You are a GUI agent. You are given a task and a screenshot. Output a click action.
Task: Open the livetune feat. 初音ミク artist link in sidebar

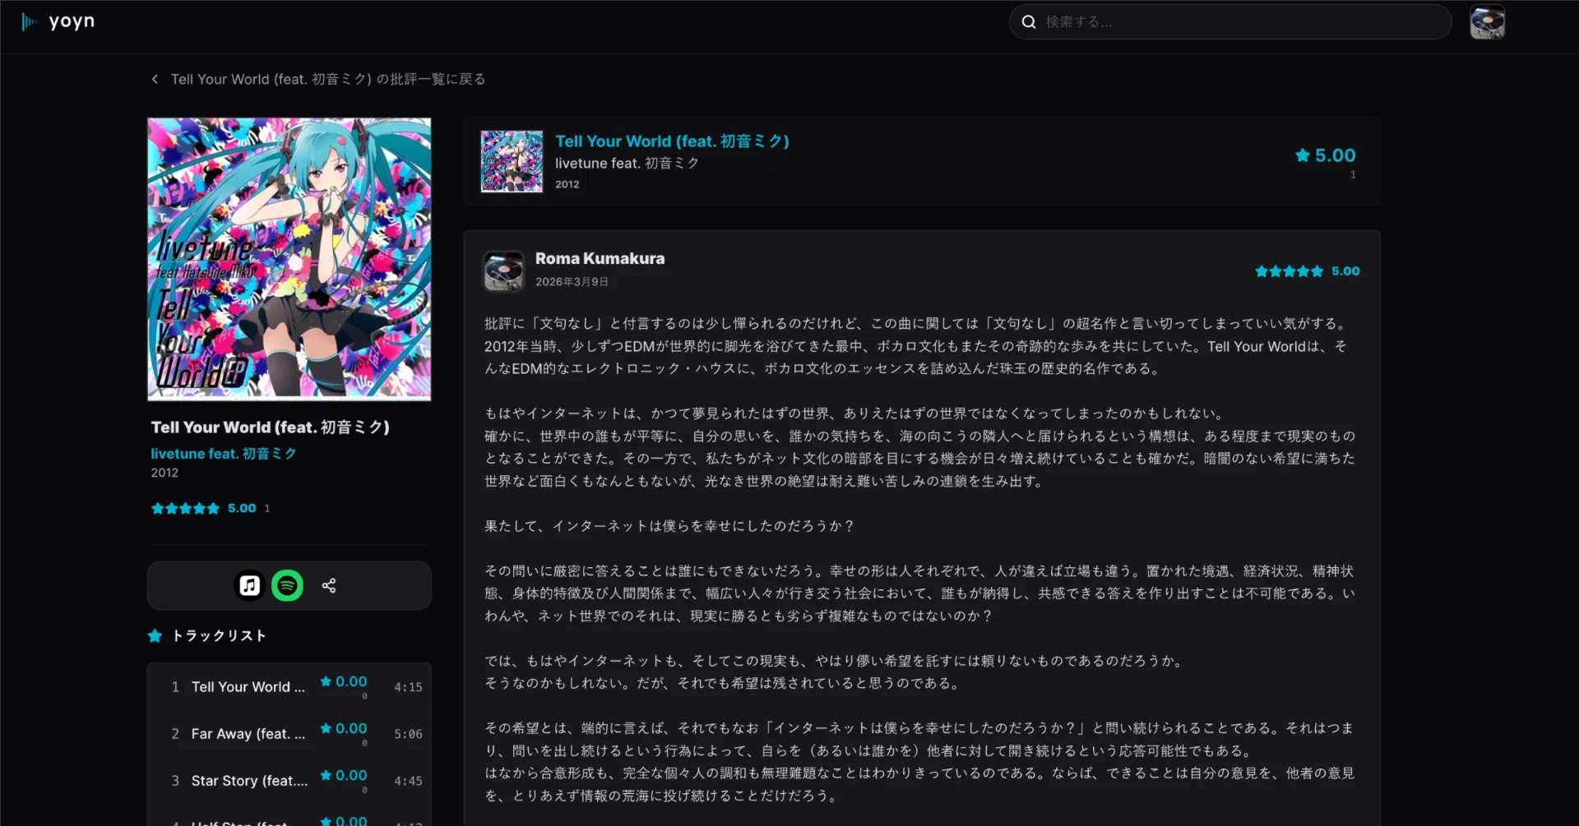[224, 454]
